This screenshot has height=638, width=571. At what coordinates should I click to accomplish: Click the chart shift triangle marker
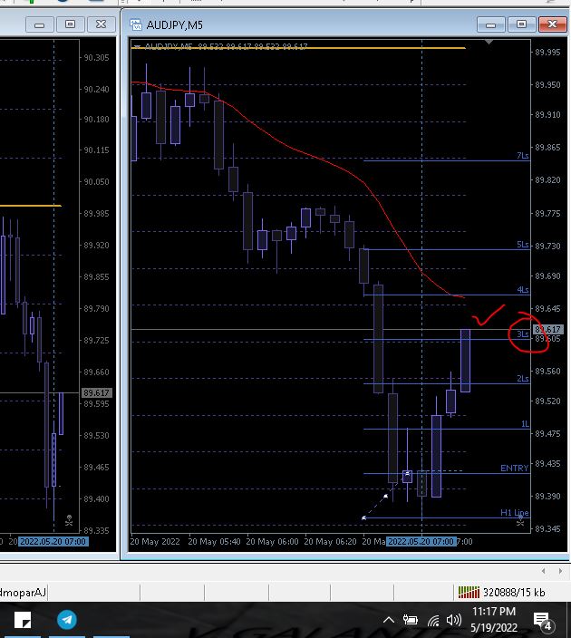489,42
